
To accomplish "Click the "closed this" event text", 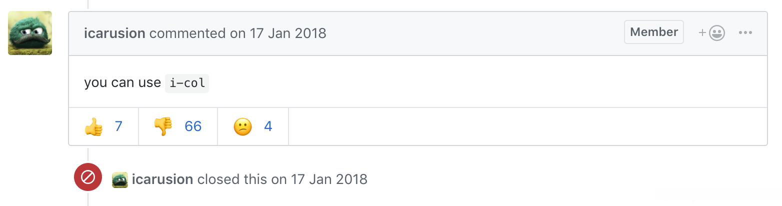I will click(232, 179).
